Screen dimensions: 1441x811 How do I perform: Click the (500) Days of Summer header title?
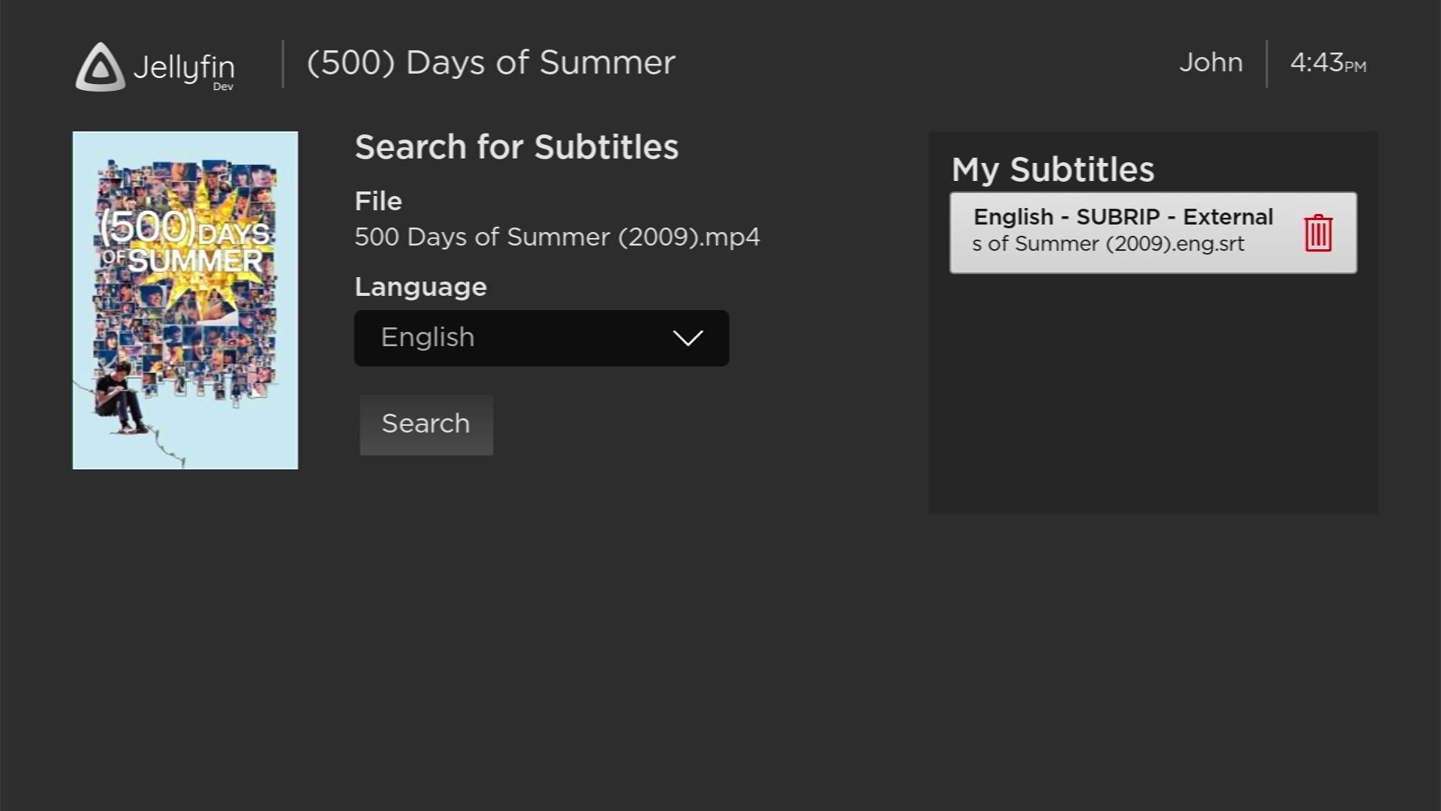pyautogui.click(x=491, y=62)
